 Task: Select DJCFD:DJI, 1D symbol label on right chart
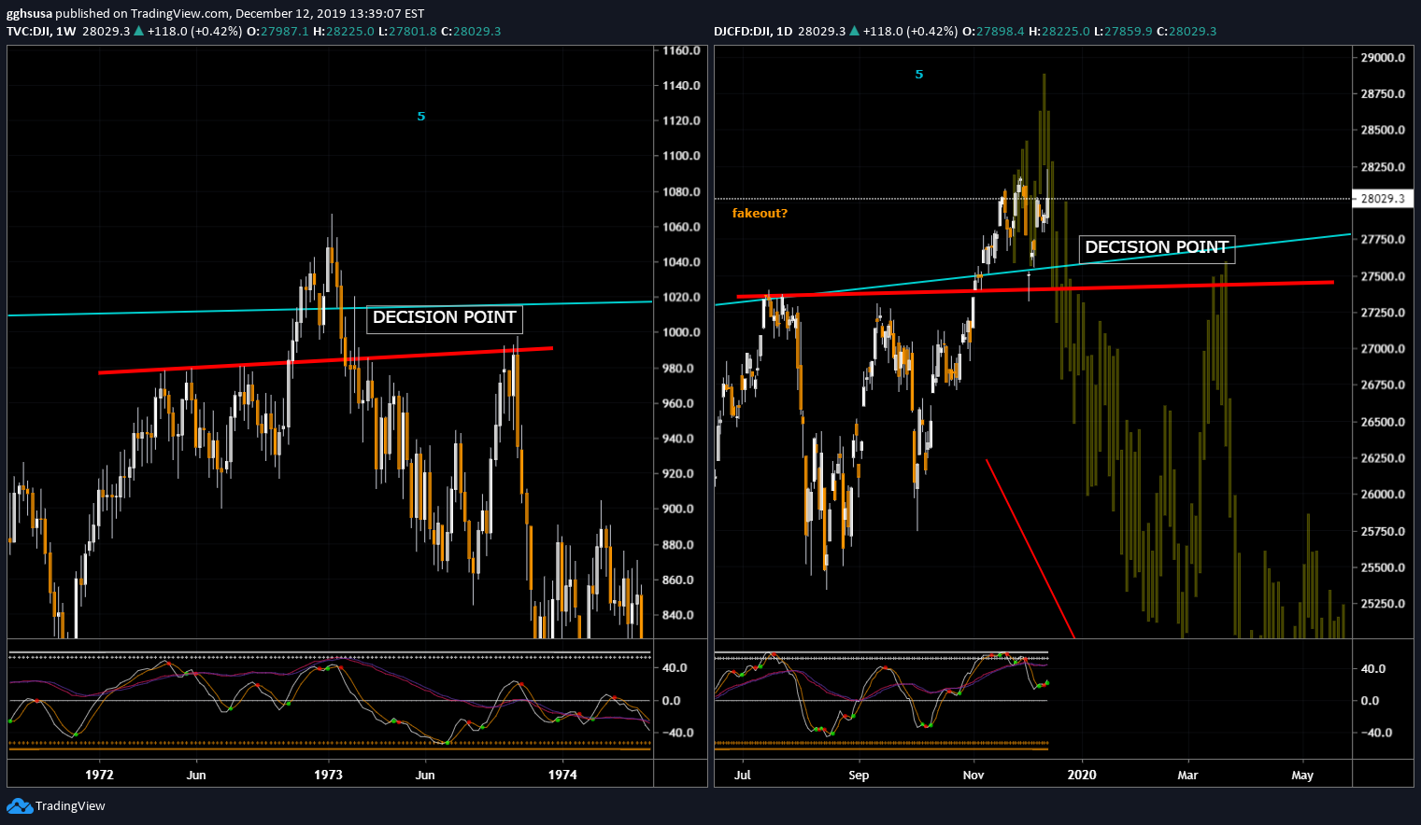click(x=753, y=31)
